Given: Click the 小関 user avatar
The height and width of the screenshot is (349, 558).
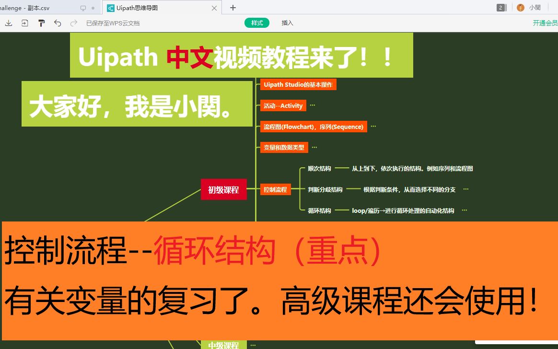Looking at the screenshot, I should pos(520,7).
